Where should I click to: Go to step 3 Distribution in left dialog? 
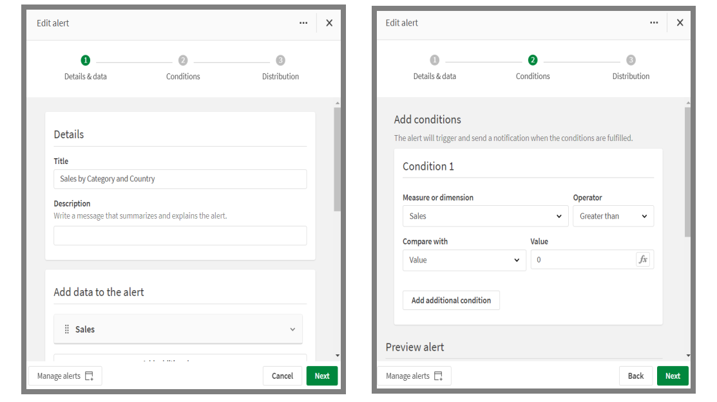point(280,68)
